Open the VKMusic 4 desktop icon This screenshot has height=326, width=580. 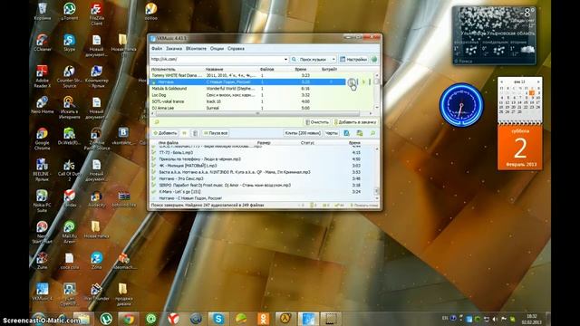click(43, 292)
